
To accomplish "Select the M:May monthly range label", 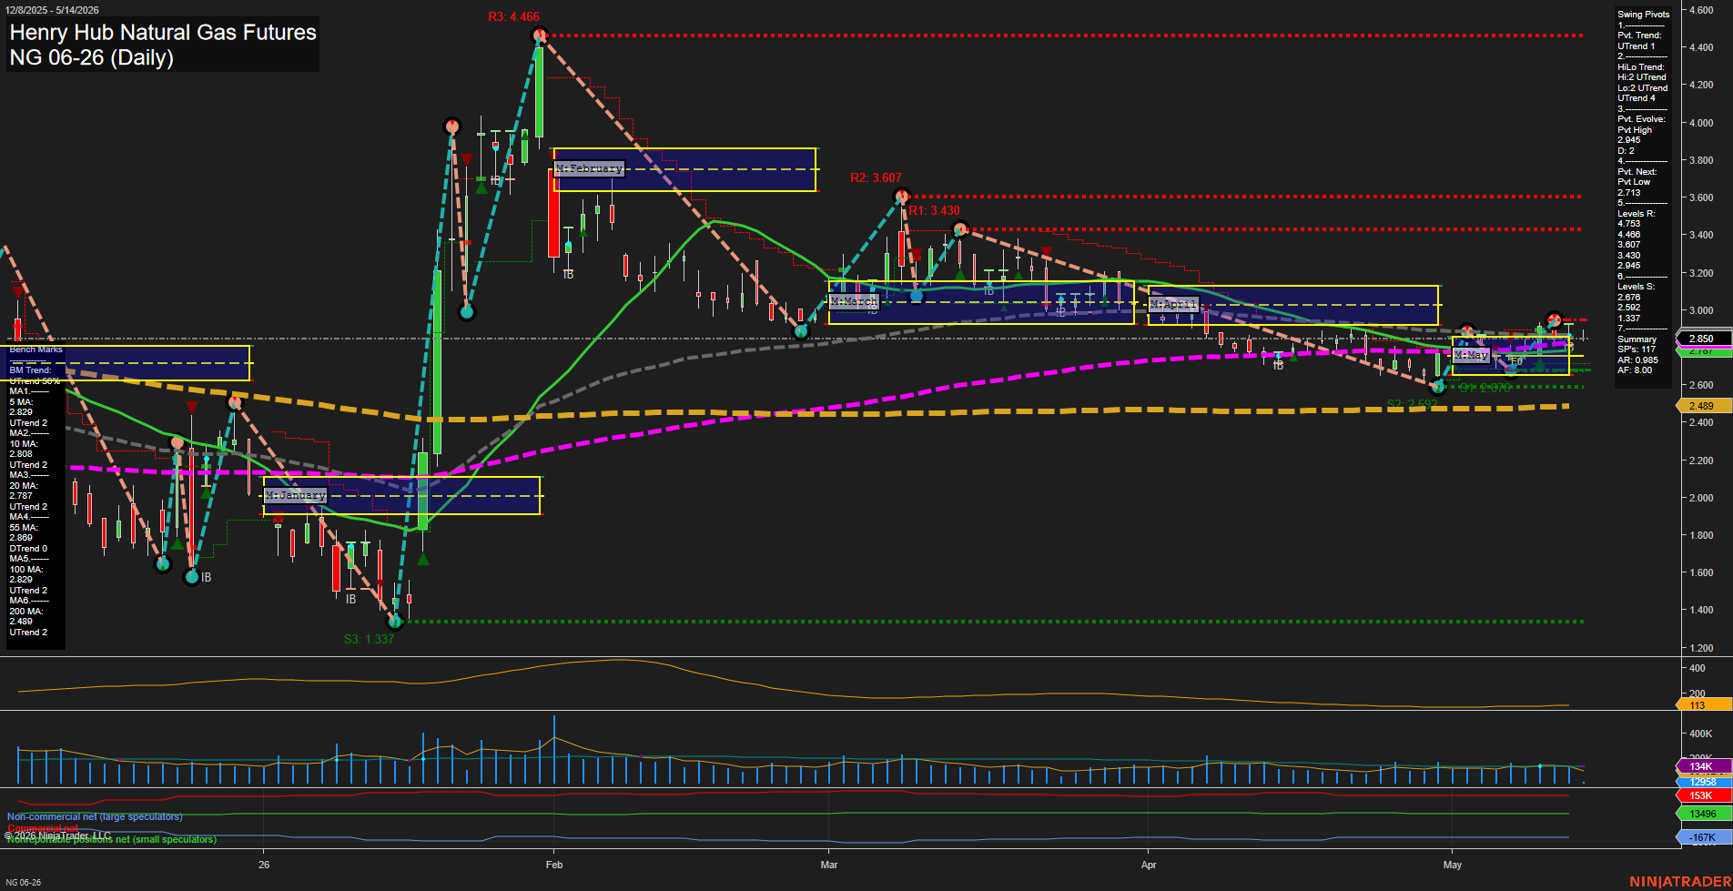I will pyautogui.click(x=1471, y=355).
